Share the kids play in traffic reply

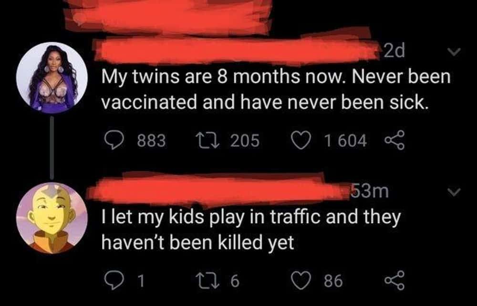(394, 281)
